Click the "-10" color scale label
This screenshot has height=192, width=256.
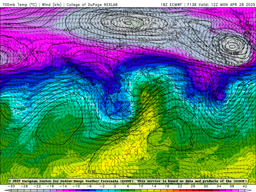[x=76, y=186]
